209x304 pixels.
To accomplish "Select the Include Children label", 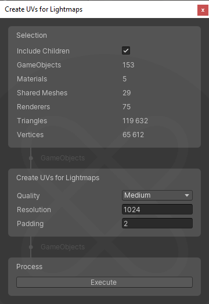I will point(43,51).
